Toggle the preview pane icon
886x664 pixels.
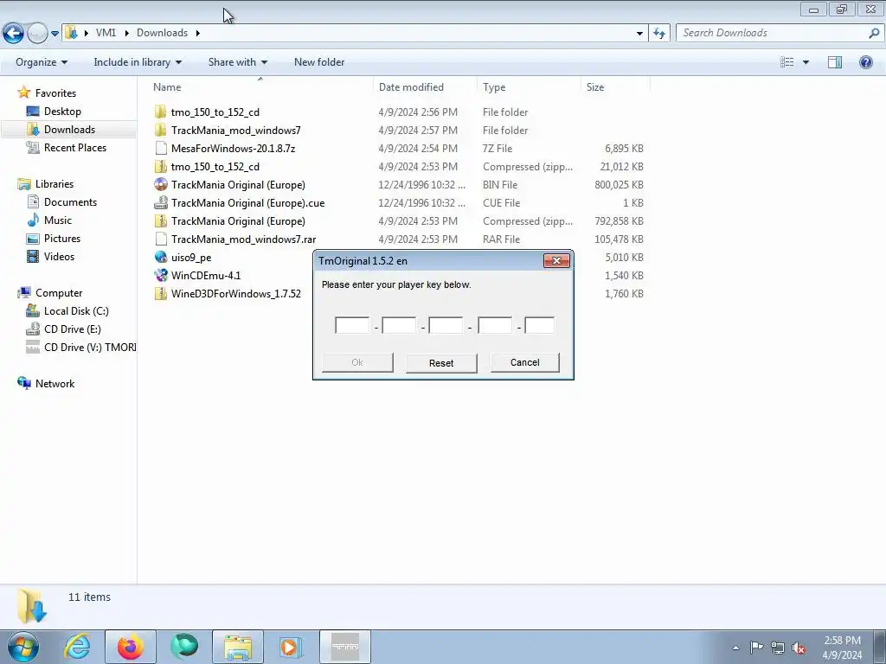(x=835, y=62)
